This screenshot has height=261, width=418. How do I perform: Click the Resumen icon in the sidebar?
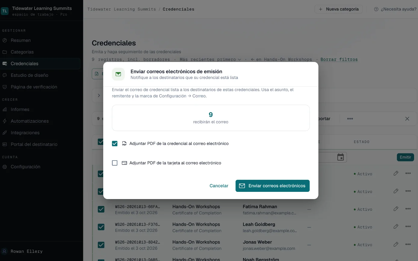click(x=5, y=40)
